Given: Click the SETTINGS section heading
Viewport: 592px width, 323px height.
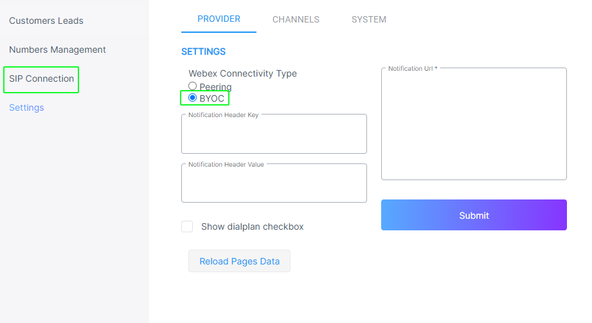Looking at the screenshot, I should pos(204,51).
